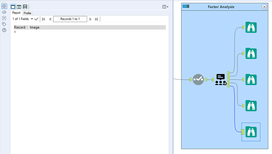
Task: Switch to side-by-side split view layout
Action: (x=19, y=7)
